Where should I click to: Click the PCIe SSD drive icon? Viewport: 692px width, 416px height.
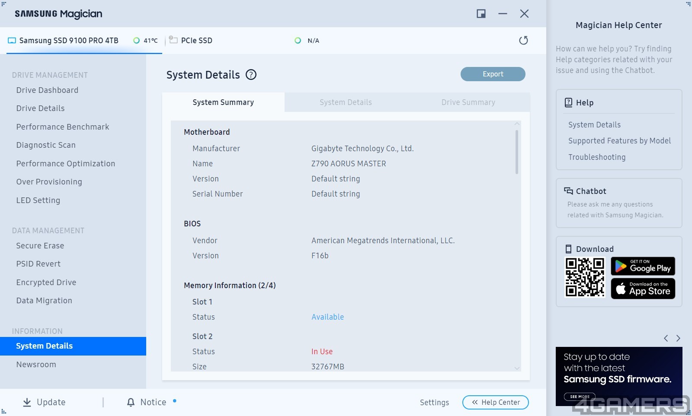pos(173,40)
